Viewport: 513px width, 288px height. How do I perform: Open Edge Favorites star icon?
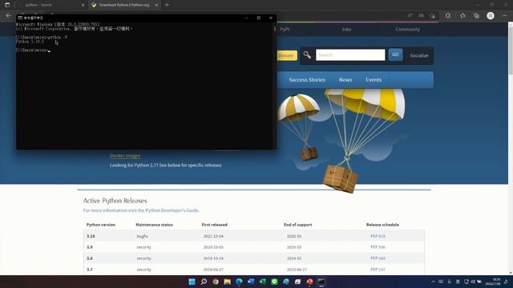point(463,15)
